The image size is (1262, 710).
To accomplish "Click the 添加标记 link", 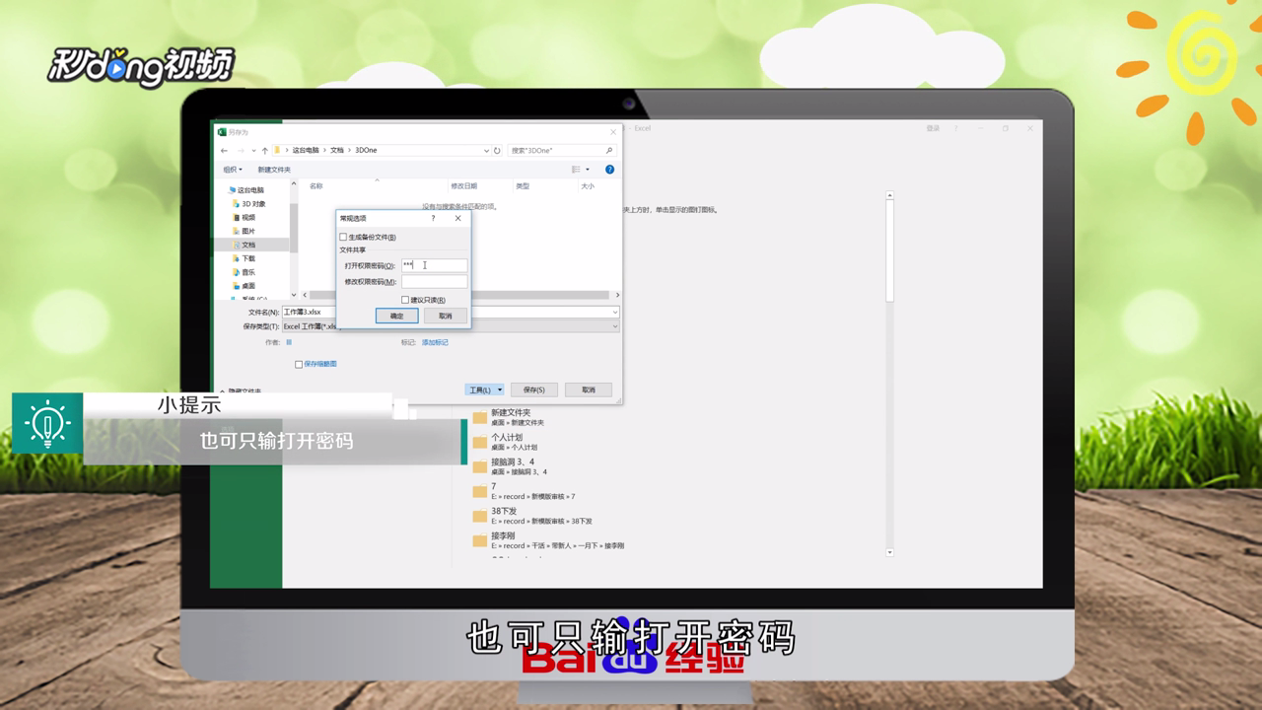I will click(x=435, y=342).
